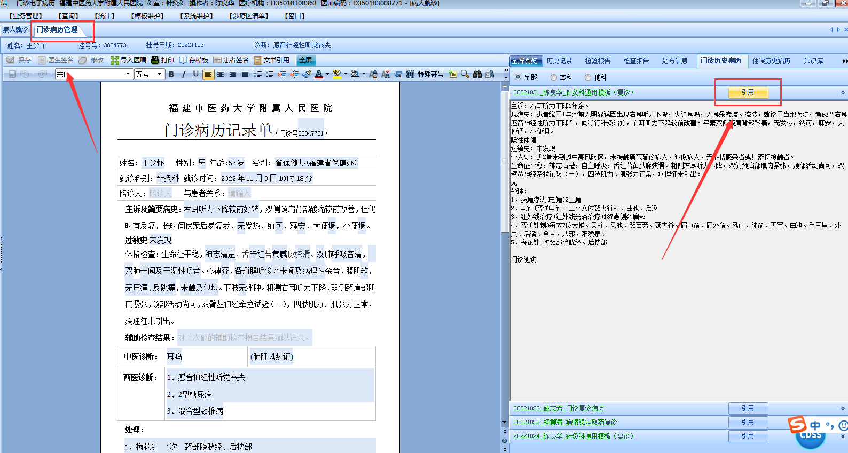The width and height of the screenshot is (848, 453).
Task: Open the 模板维护 menu
Action: pyautogui.click(x=147, y=16)
